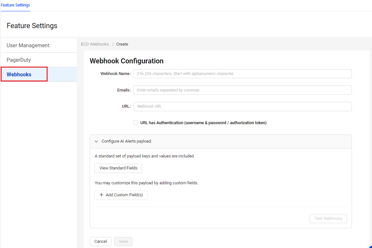Image resolution: width=372 pixels, height=248 pixels.
Task: Go back via ECO Webhooks breadcrumb
Action: 95,44
